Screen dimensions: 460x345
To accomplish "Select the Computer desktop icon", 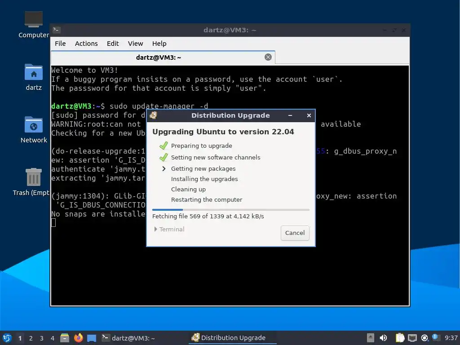I will point(34,25).
